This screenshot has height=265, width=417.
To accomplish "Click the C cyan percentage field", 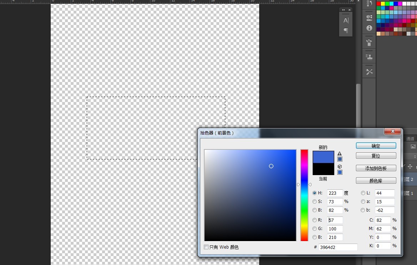I will [x=383, y=220].
